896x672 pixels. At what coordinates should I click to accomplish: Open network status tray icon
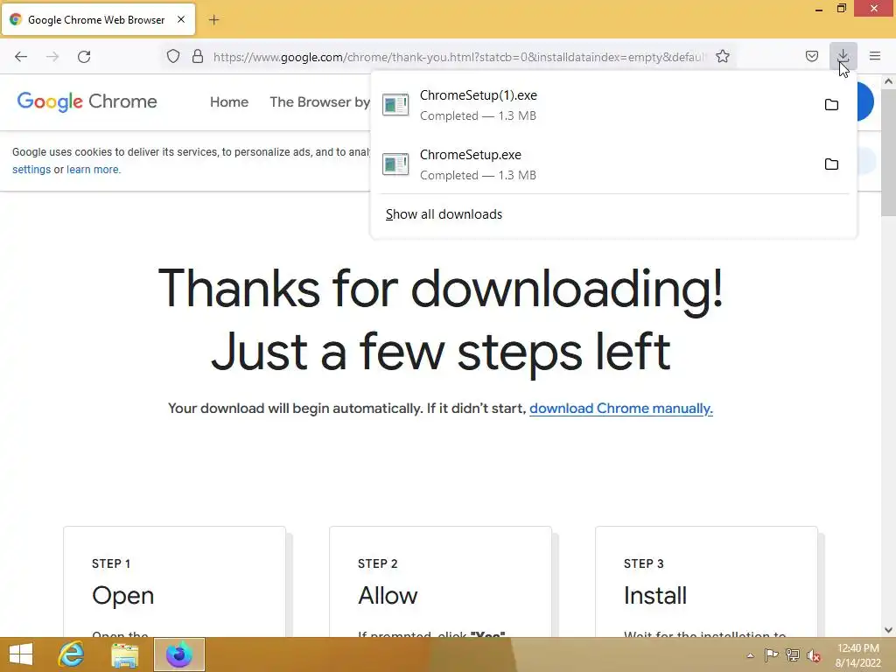pyautogui.click(x=793, y=655)
